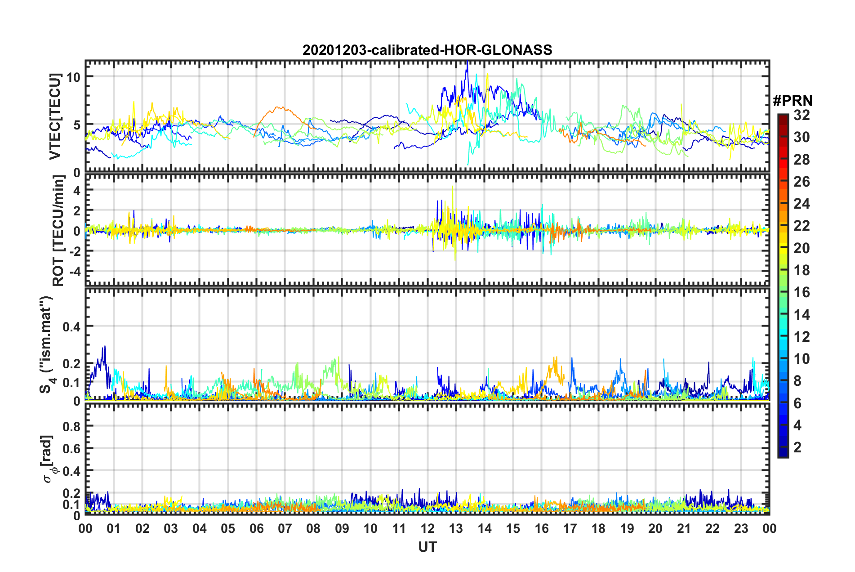Click the sigma phi [rad] axis label

(x=49, y=459)
